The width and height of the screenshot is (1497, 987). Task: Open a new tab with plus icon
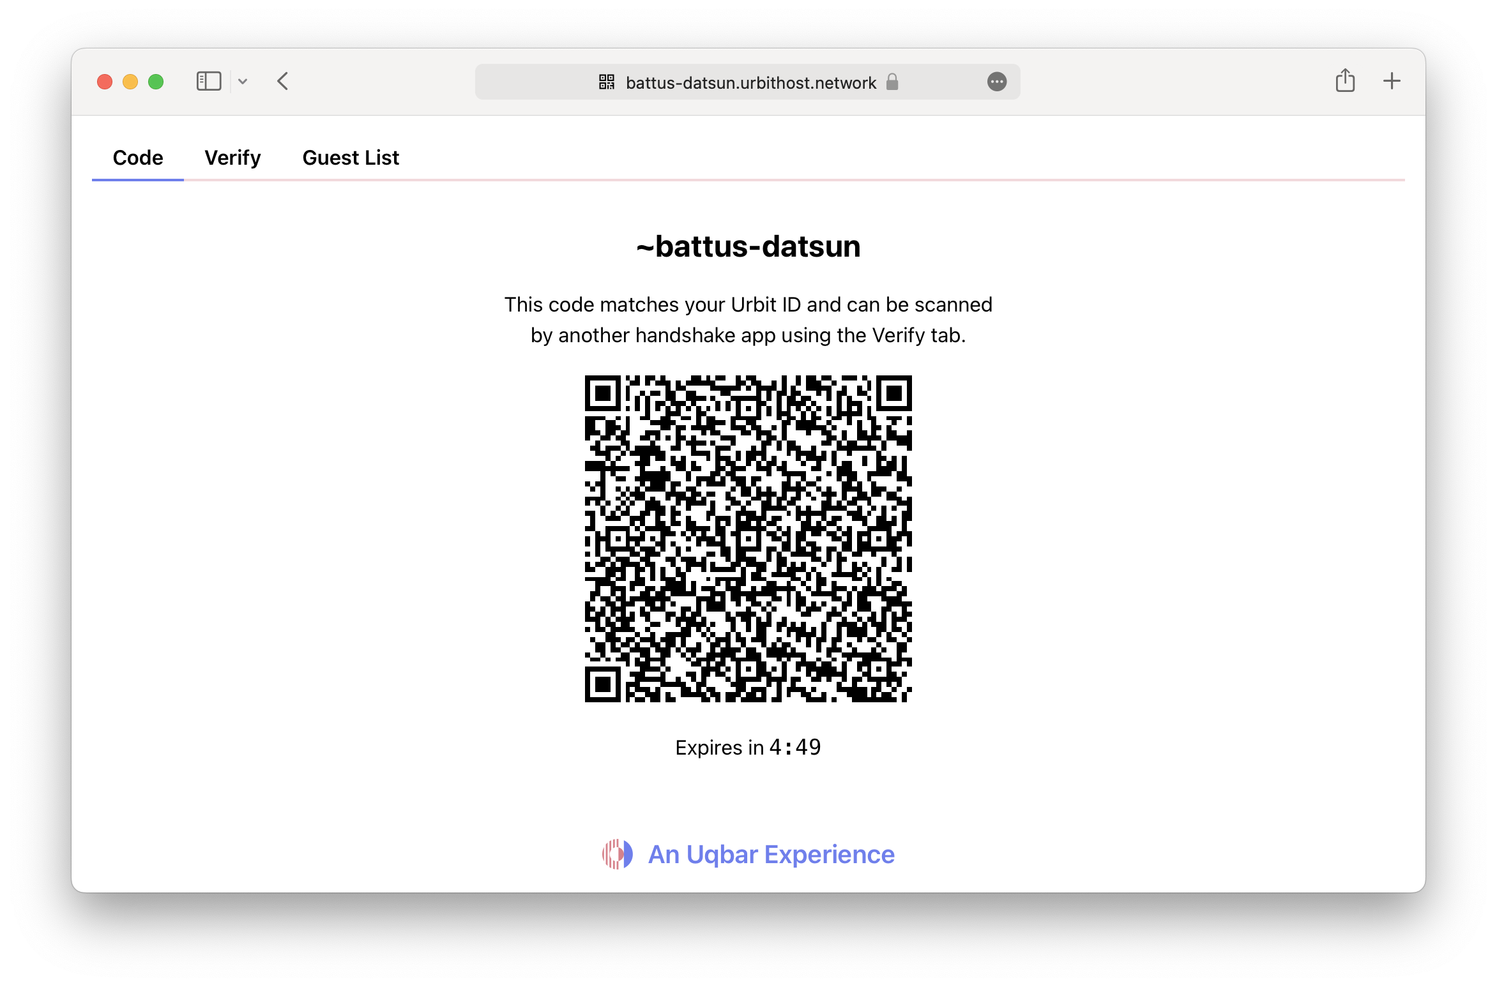1392,81
